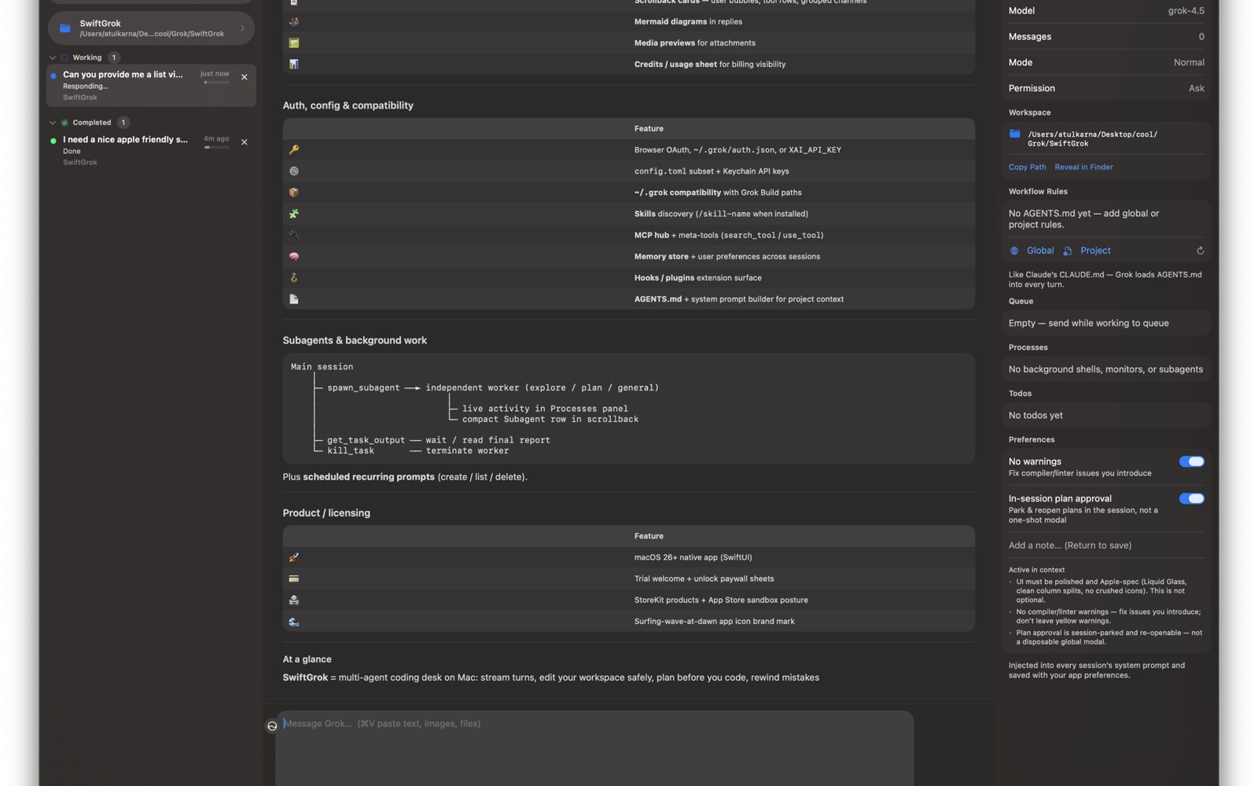Open the 'I need a nice apple friendly' session
The width and height of the screenshot is (1258, 786).
151,150
